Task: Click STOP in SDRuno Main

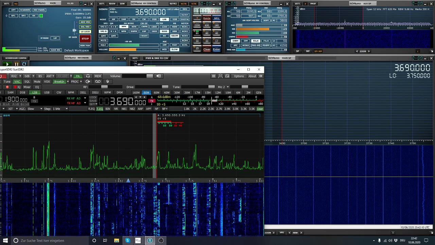Action: (x=85, y=38)
